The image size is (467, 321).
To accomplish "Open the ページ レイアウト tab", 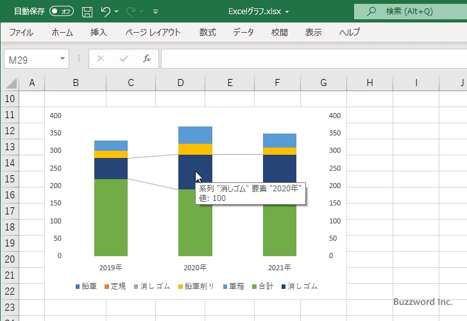I will [153, 32].
